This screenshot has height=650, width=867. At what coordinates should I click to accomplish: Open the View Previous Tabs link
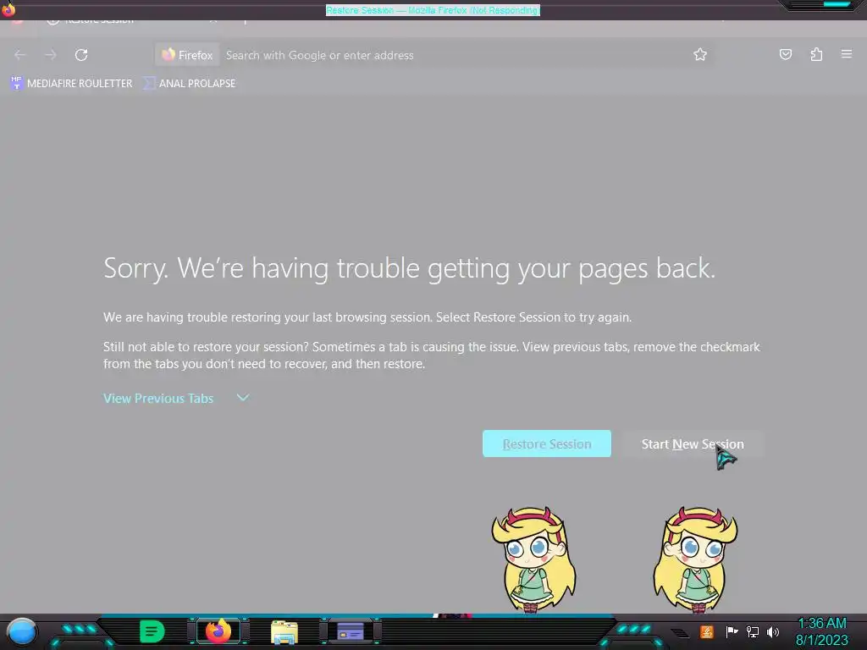[x=158, y=399]
